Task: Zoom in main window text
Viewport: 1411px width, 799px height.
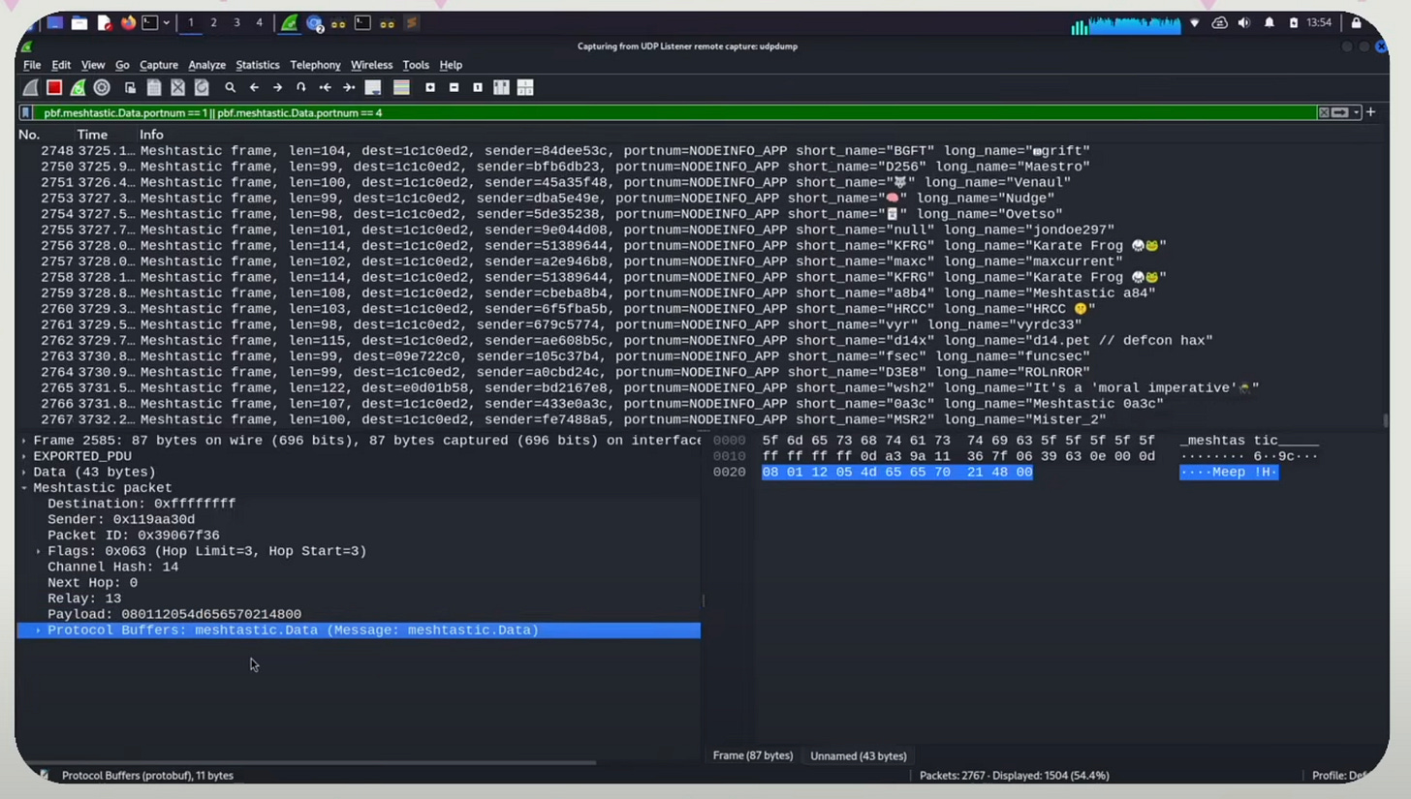Action: pos(430,88)
